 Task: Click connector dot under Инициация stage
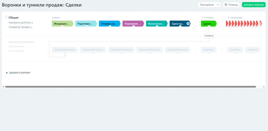(63, 27)
